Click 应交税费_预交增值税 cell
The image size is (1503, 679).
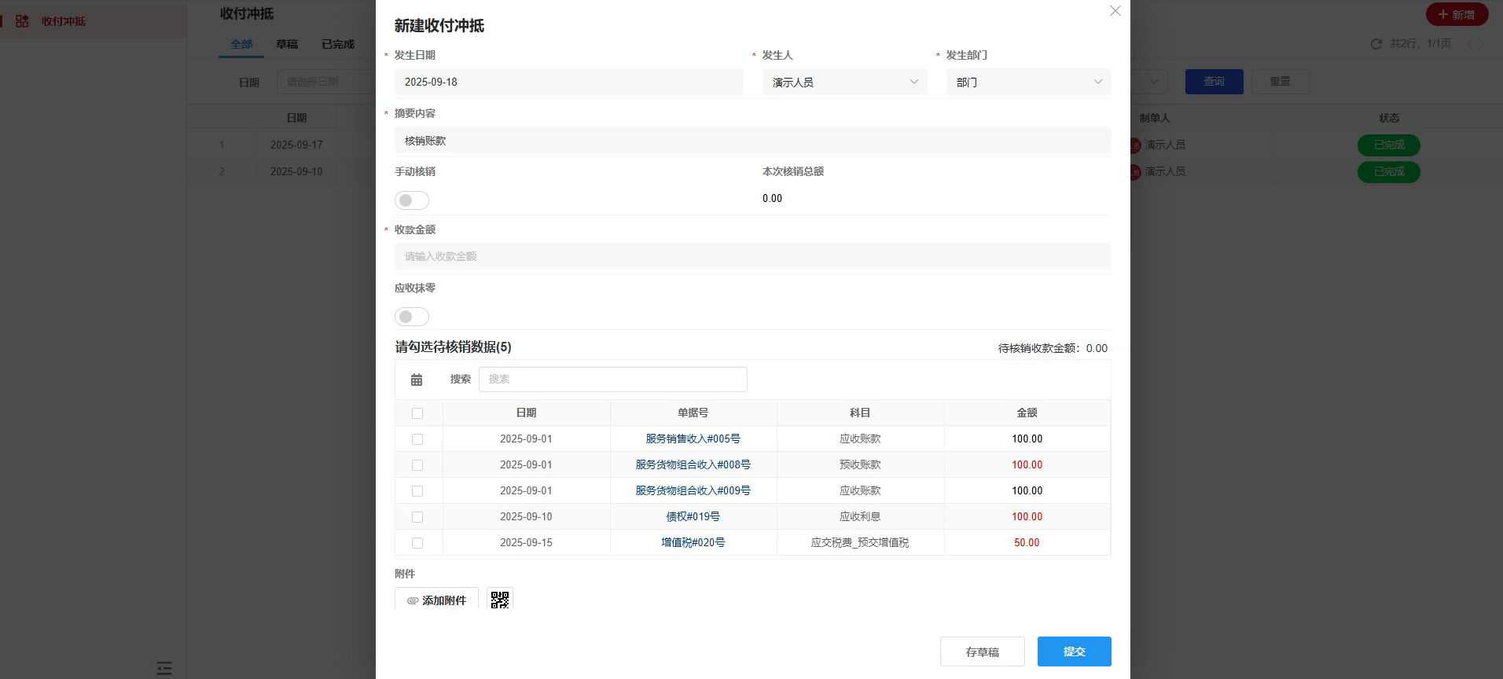pyautogui.click(x=860, y=542)
